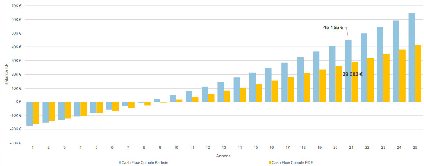
Task: Click the yellow EDF bar for year 25
Action: 418,73
